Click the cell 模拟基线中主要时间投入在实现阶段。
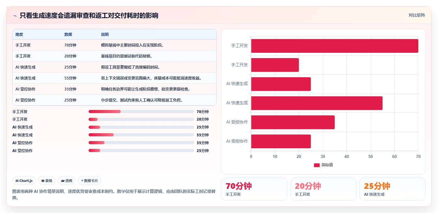 pyautogui.click(x=132, y=45)
